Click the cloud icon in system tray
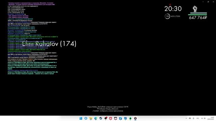Image resolution: width=216 pixels, height=121 pixels. 190,118
